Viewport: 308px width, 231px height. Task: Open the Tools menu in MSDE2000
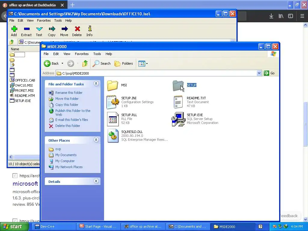tap(97, 54)
